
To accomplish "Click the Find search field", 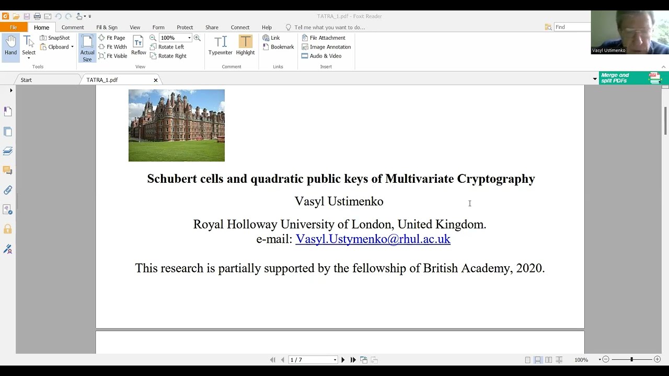I will (x=572, y=27).
